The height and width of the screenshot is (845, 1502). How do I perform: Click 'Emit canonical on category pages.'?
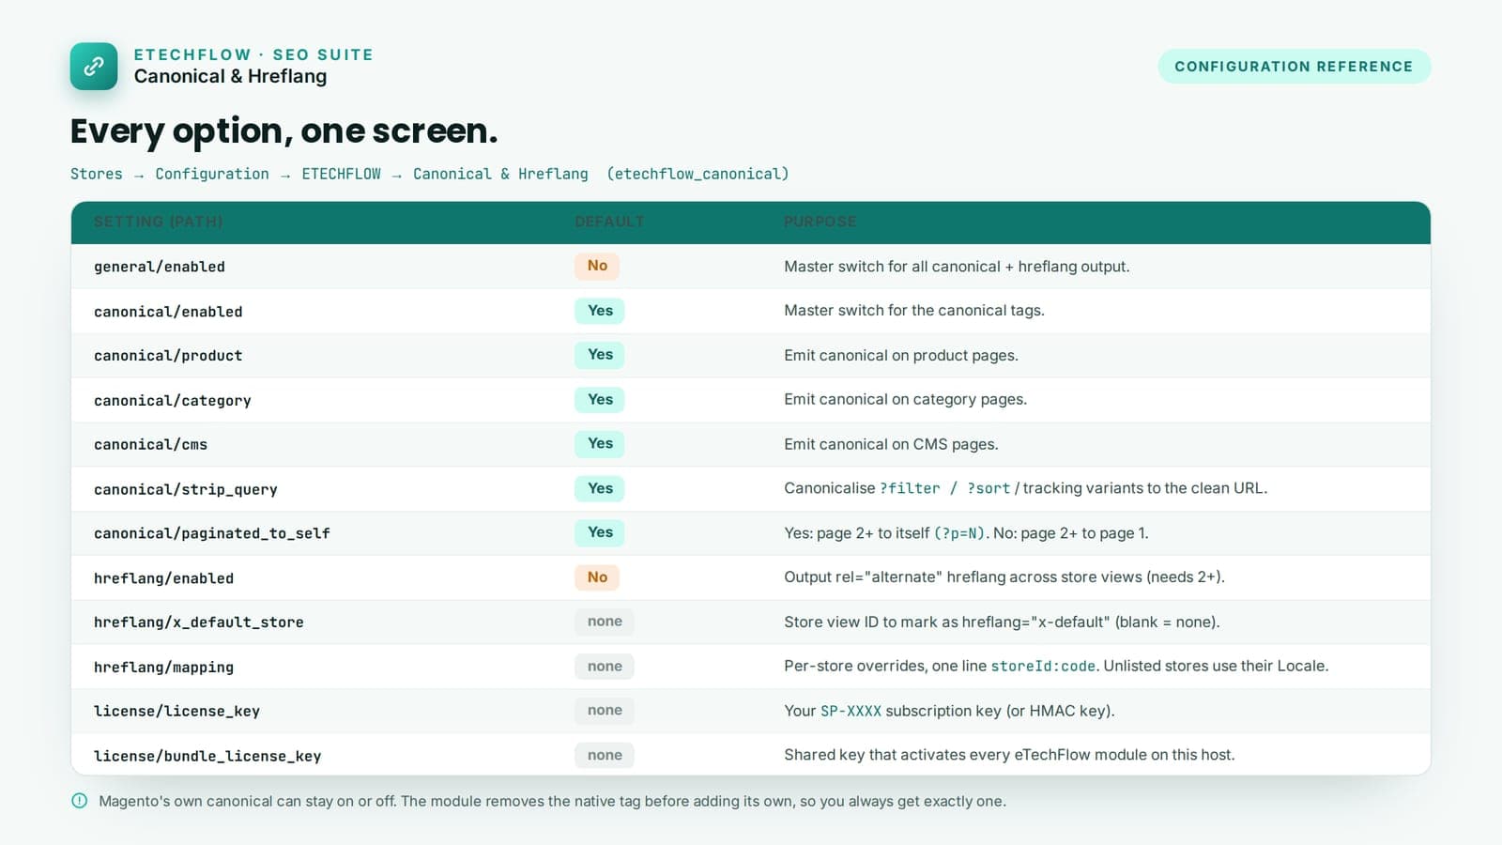click(x=906, y=400)
